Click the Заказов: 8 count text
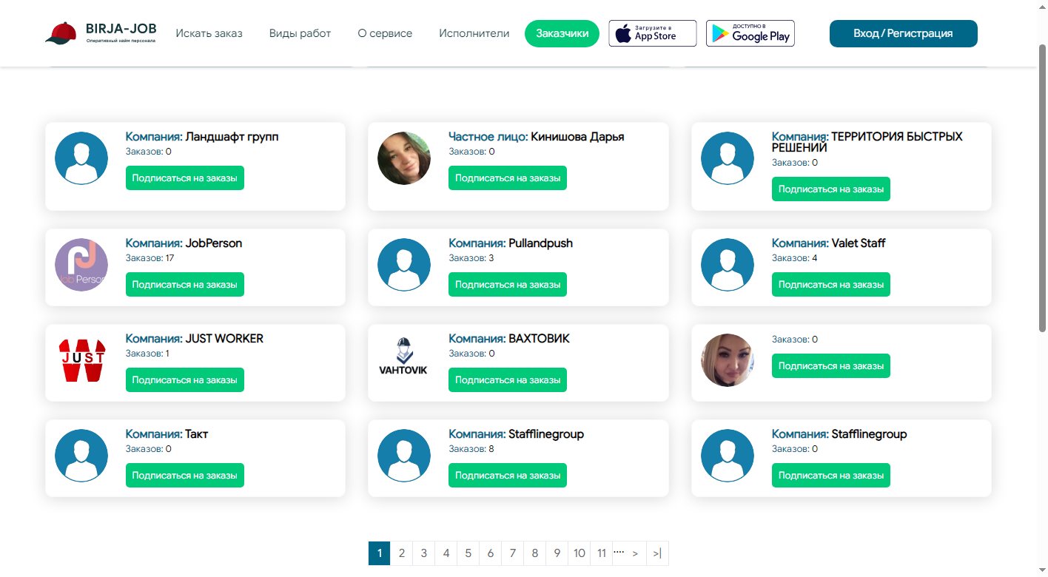Viewport: 1048px width, 577px height. click(471, 449)
